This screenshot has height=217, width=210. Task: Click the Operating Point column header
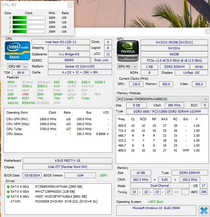pyautogui.click(x=17, y=113)
